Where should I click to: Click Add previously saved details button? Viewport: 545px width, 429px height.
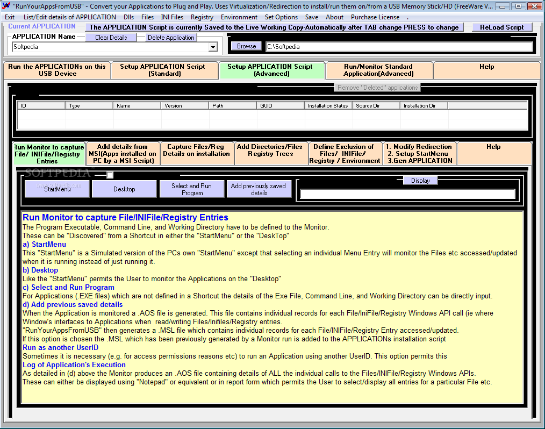pyautogui.click(x=259, y=189)
